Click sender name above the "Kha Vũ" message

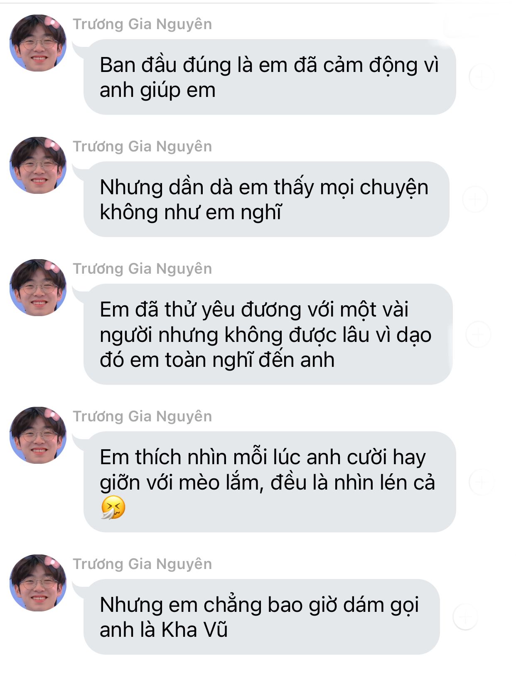click(143, 564)
